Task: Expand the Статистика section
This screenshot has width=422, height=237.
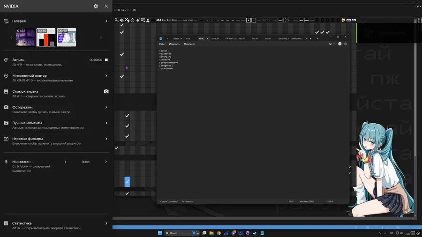Action: [x=106, y=223]
